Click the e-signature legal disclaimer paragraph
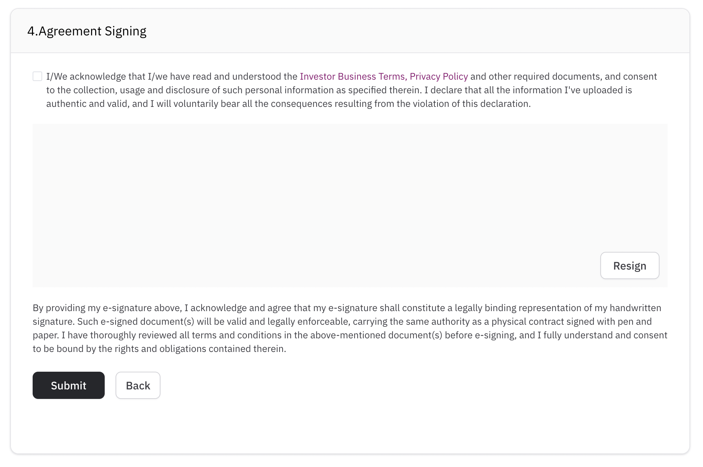This screenshot has height=467, width=703. click(350, 328)
